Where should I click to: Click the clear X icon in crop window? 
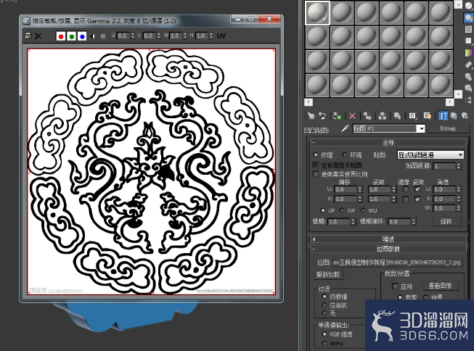[x=38, y=36]
